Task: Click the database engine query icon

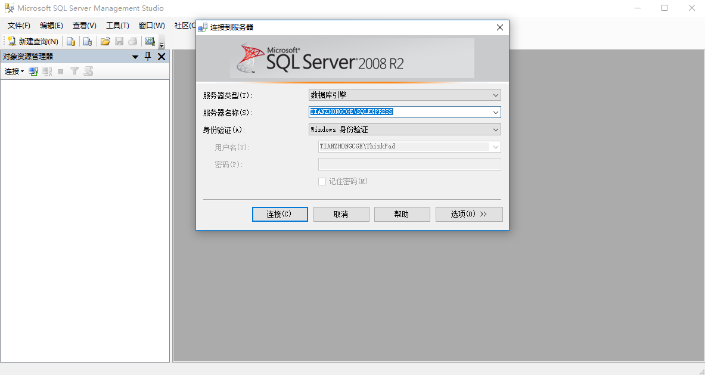Action: point(70,41)
